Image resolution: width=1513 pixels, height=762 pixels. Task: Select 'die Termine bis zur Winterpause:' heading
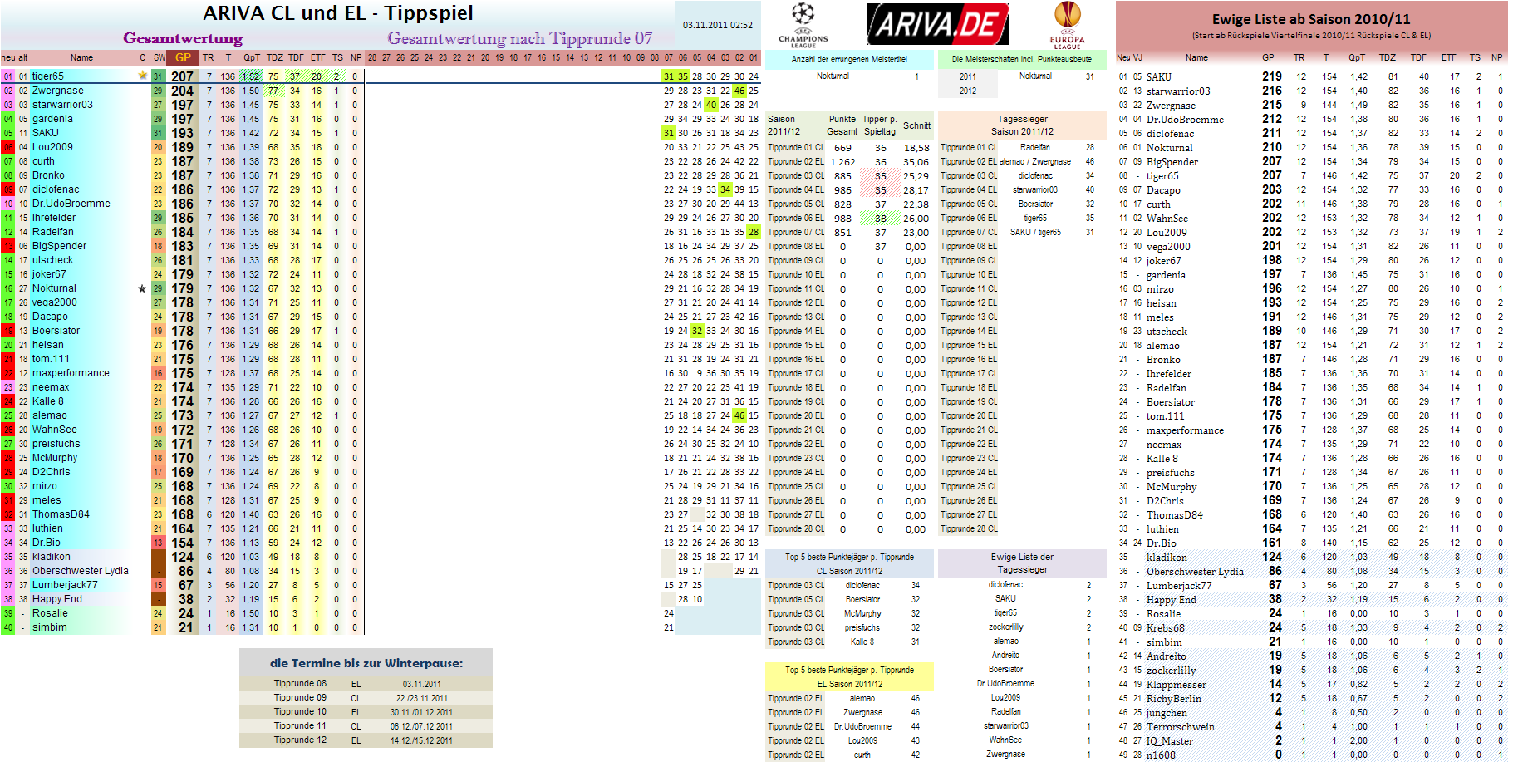click(366, 663)
